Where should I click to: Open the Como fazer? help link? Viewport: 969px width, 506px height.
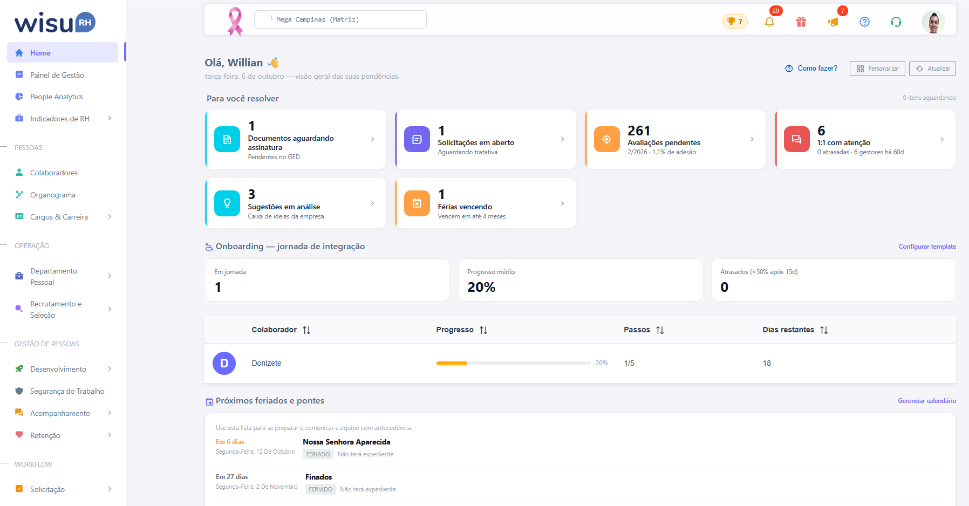(x=811, y=69)
